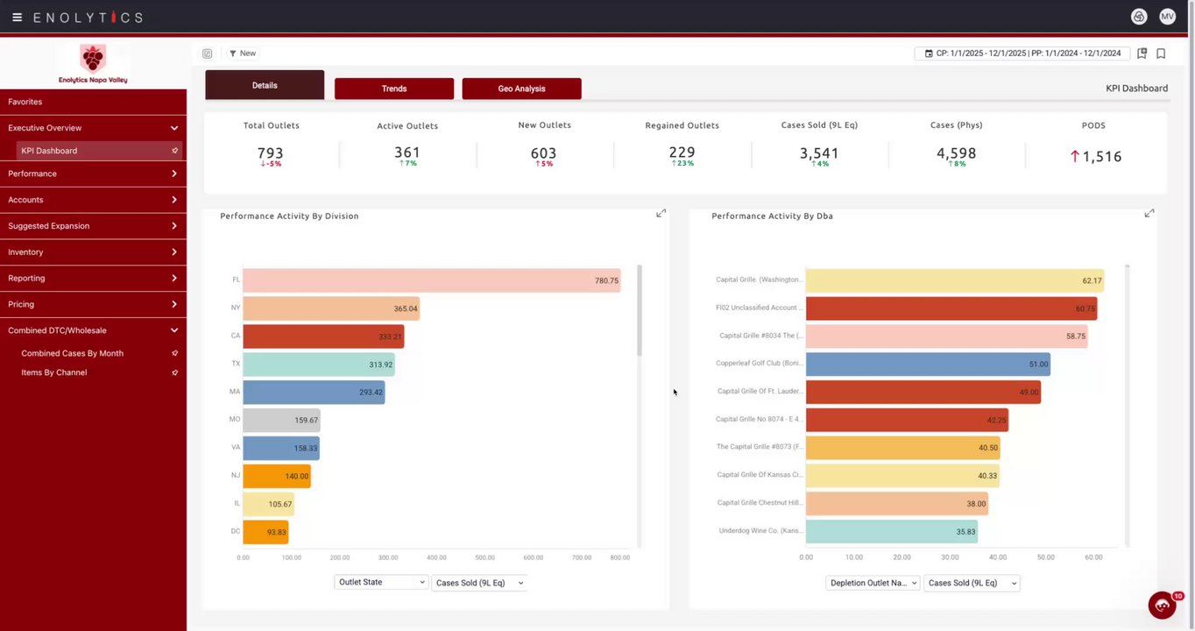
Task: Open the hamburger navigation menu
Action: [17, 17]
